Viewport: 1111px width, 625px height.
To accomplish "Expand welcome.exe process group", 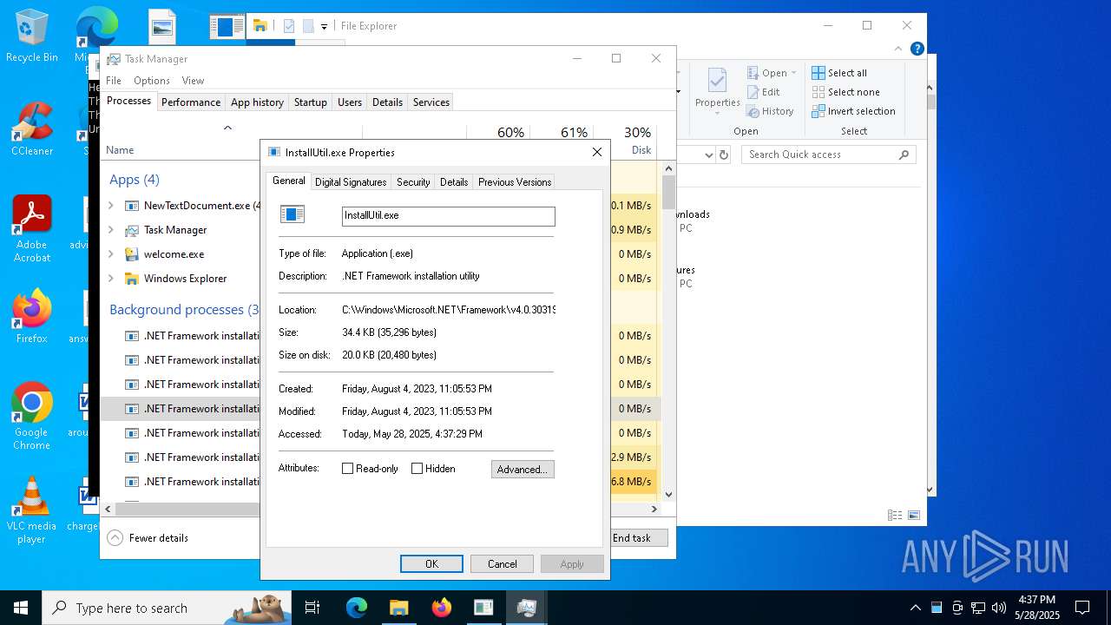I will pyautogui.click(x=111, y=254).
